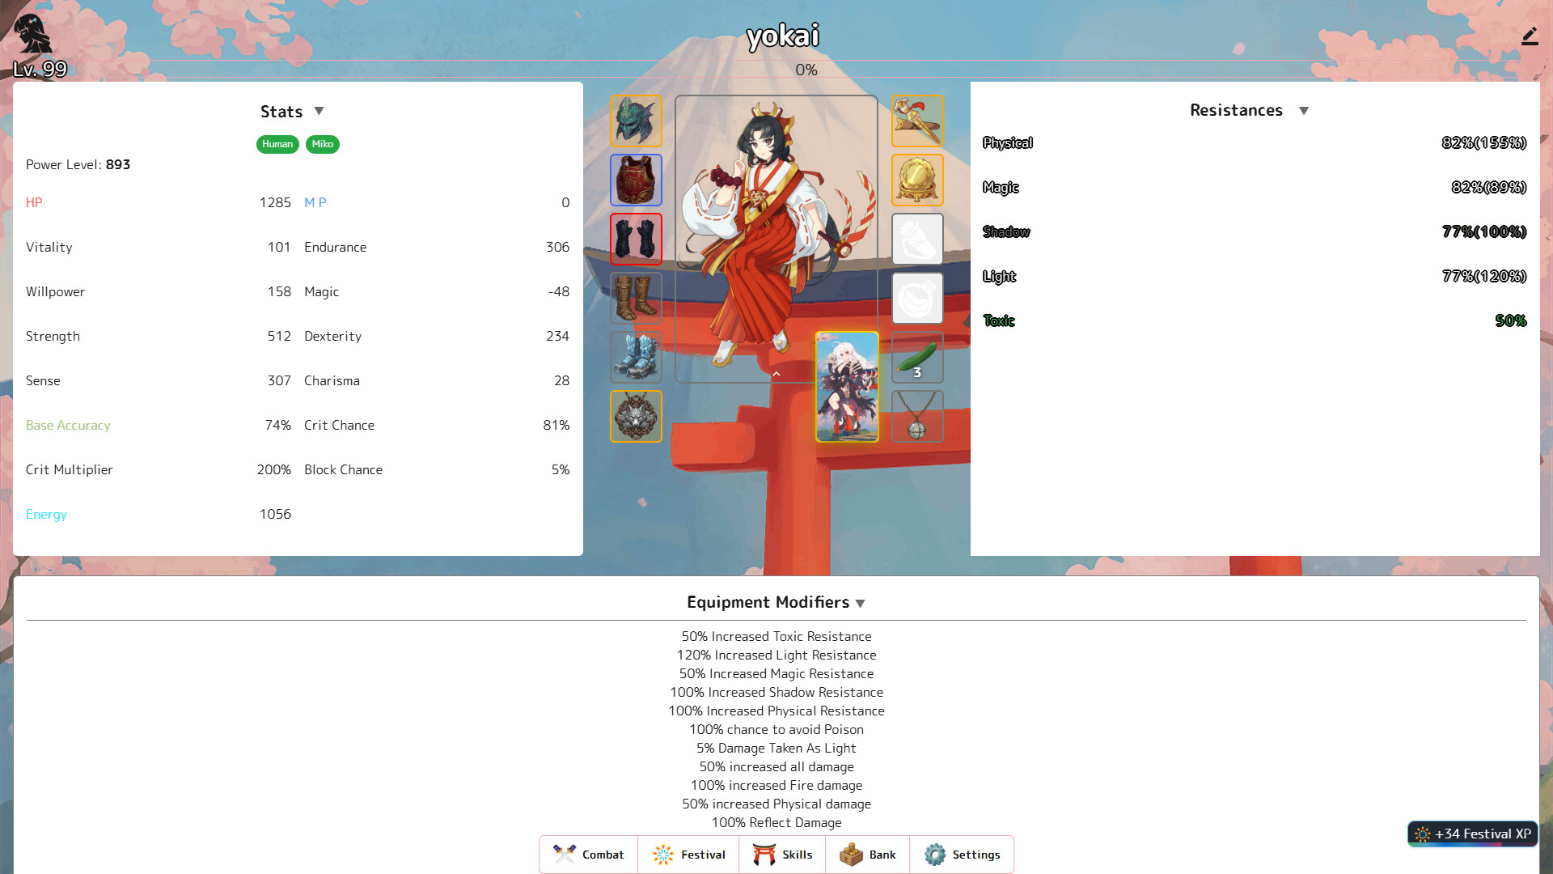Click the Lv. 99 level label
1553x874 pixels.
tap(40, 70)
